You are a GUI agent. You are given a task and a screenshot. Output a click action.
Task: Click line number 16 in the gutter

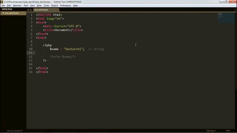pyautogui.click(x=30, y=72)
